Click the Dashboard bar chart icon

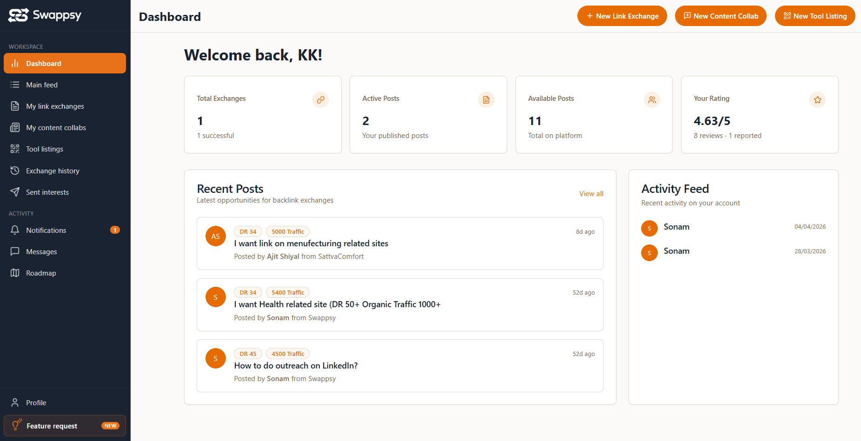[x=15, y=63]
